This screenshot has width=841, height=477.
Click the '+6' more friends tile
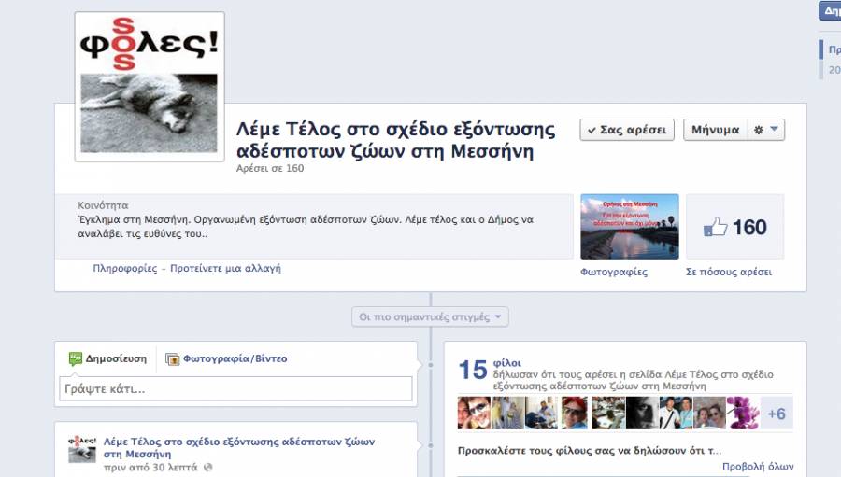pyautogui.click(x=776, y=414)
